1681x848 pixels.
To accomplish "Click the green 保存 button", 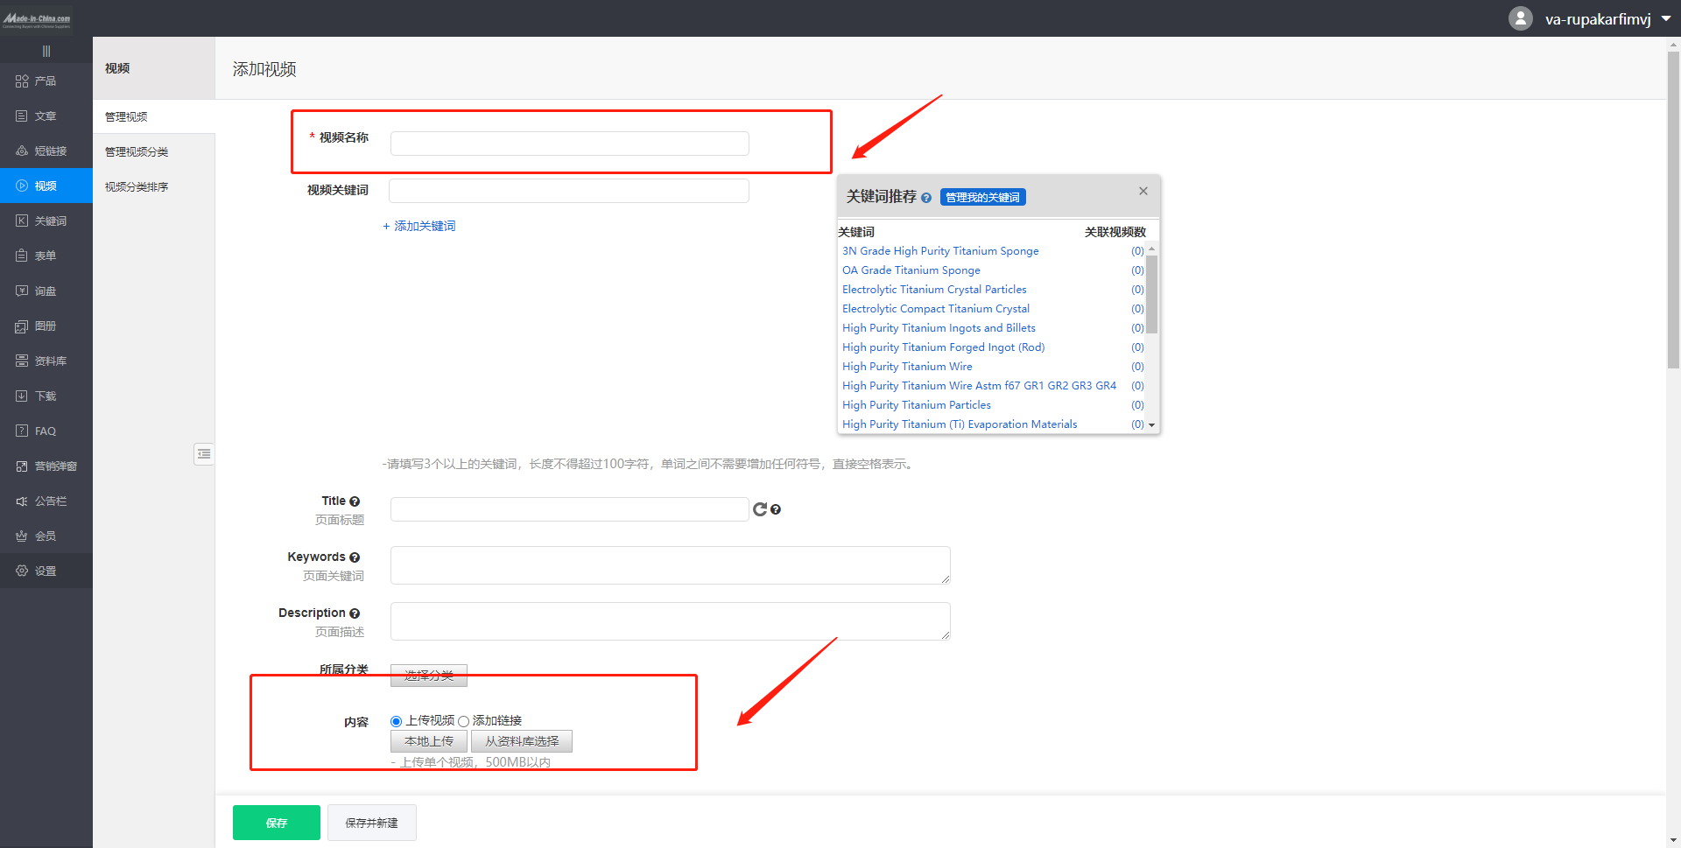I will [x=277, y=823].
